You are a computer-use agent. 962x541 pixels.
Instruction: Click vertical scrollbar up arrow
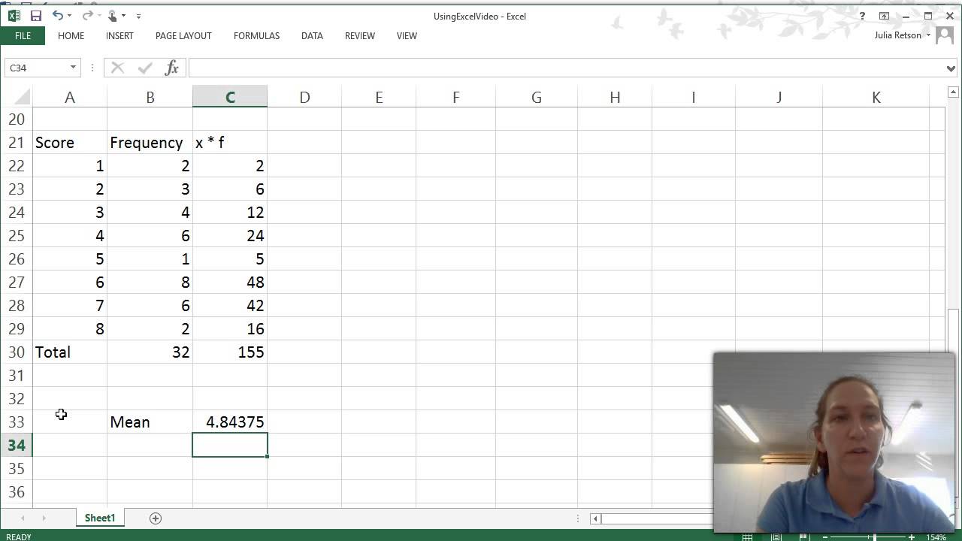(x=954, y=92)
